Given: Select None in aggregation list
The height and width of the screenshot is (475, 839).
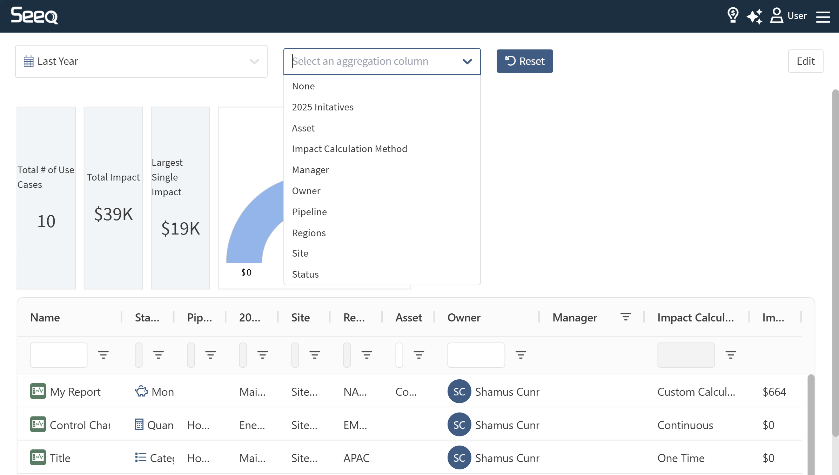Looking at the screenshot, I should click(303, 86).
